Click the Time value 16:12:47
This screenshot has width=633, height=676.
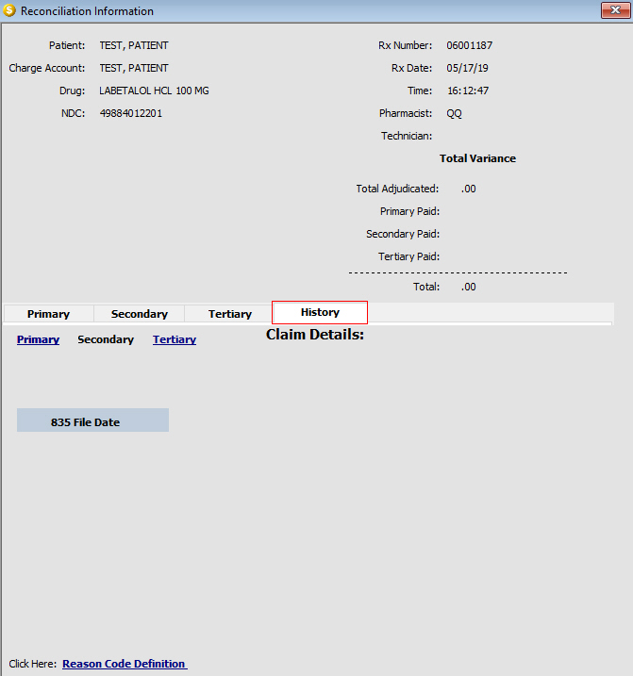467,91
